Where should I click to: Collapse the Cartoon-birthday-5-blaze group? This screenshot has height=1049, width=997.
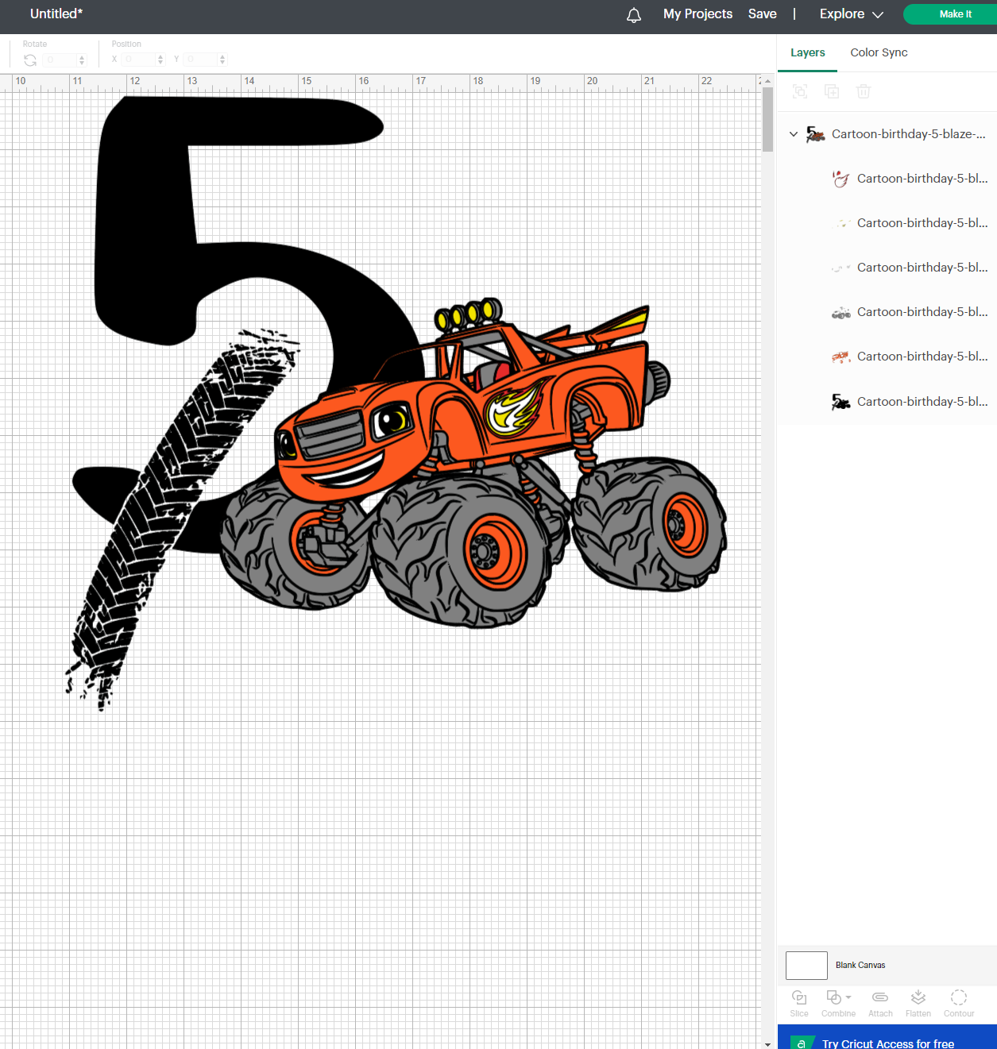coord(793,133)
